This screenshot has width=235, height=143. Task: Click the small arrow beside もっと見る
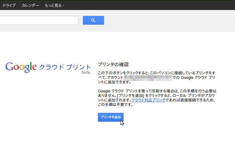click(64, 6)
